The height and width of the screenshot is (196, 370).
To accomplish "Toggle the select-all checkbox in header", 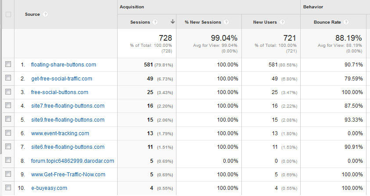I will click(x=7, y=14).
